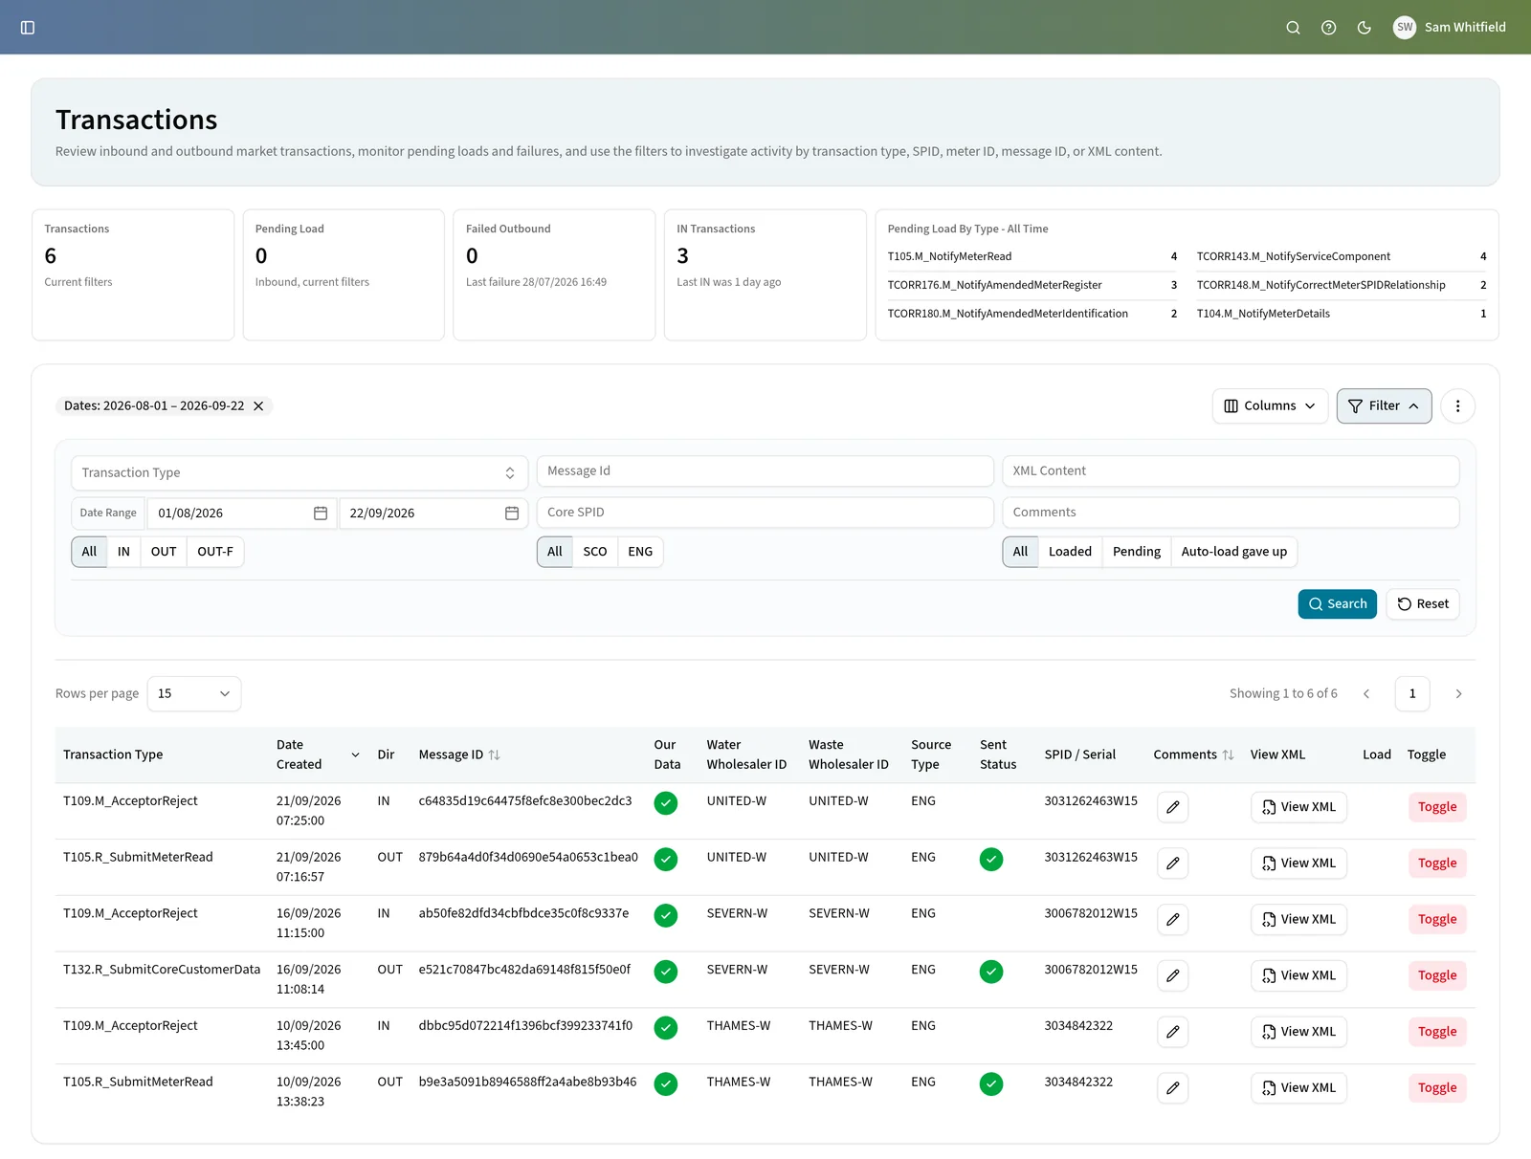Click Sent Status checkmark for 879b64a4 row
The image size is (1531, 1159).
click(x=991, y=860)
